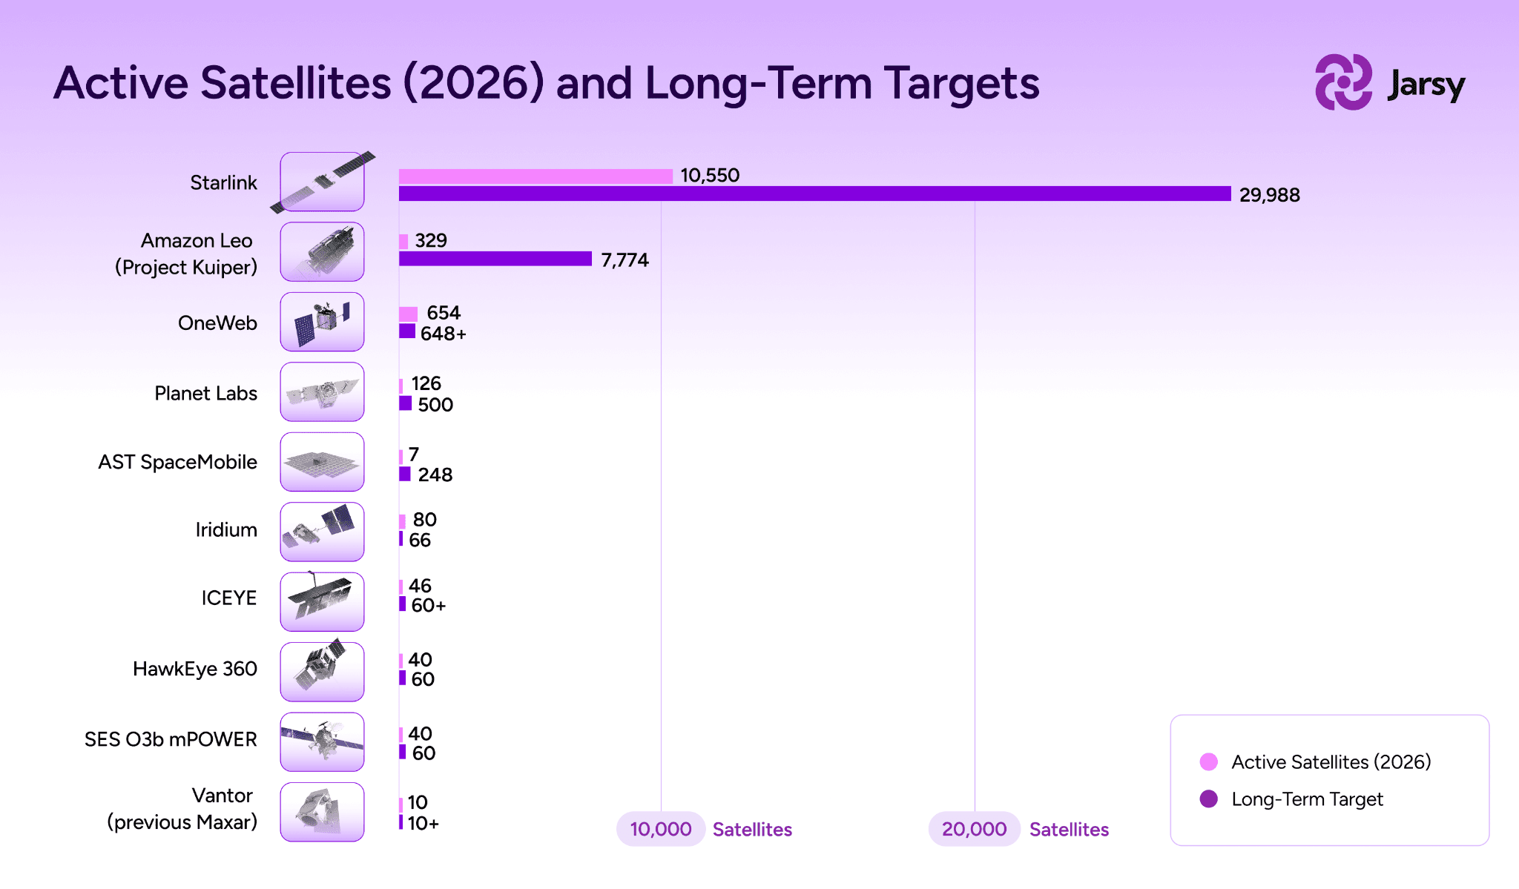The image size is (1519, 889).
Task: Click the chart title text
Action: click(x=547, y=82)
